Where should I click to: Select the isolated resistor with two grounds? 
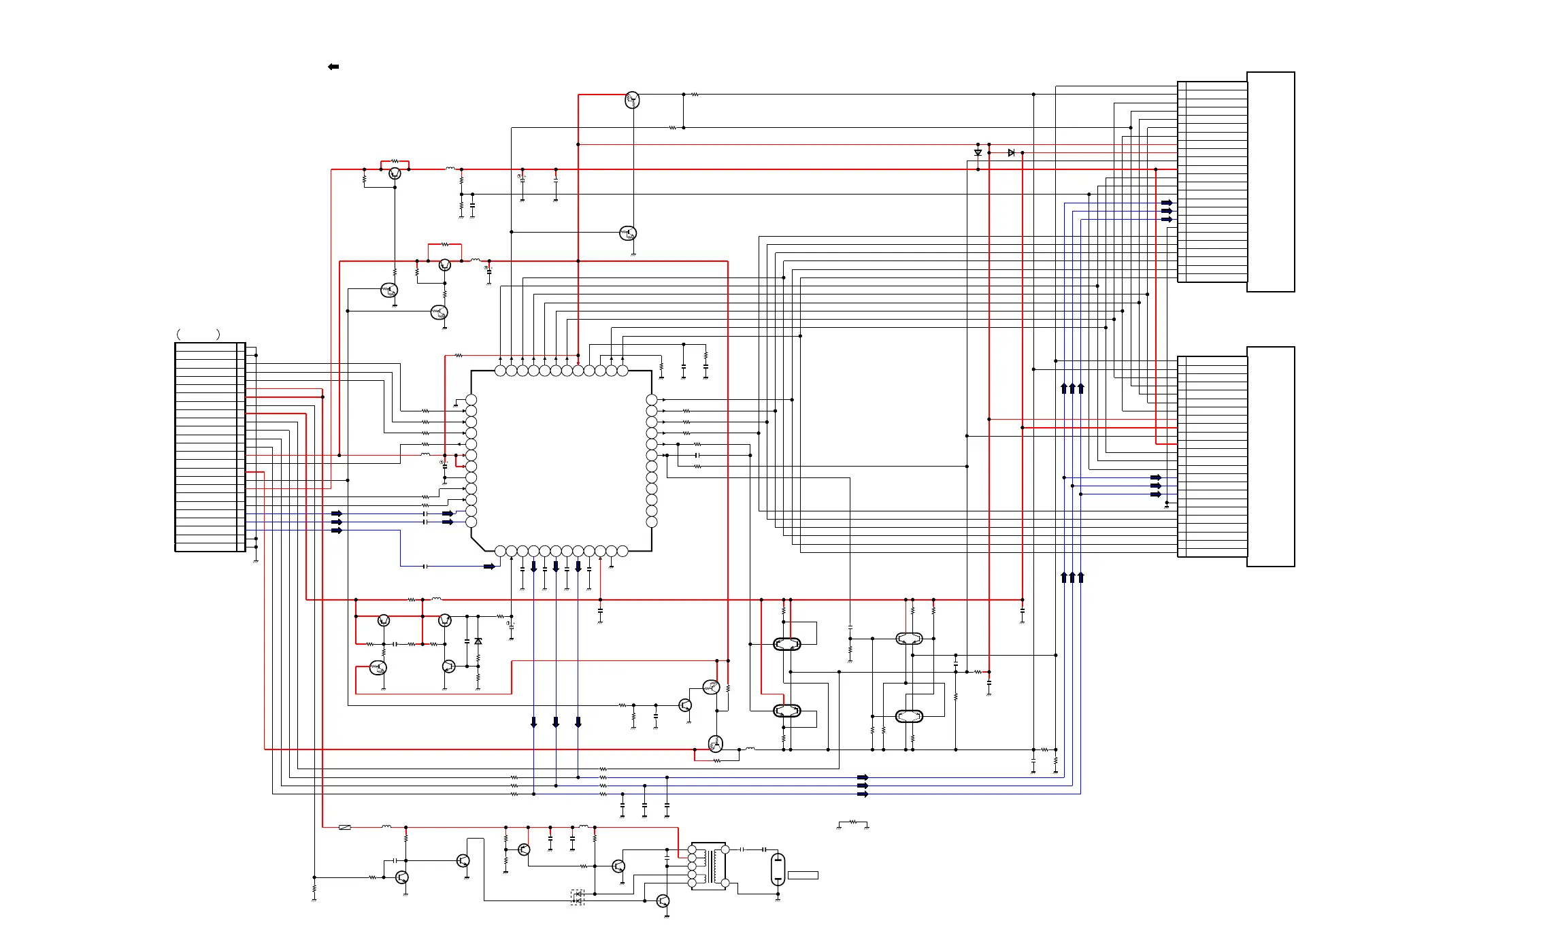pos(853,822)
